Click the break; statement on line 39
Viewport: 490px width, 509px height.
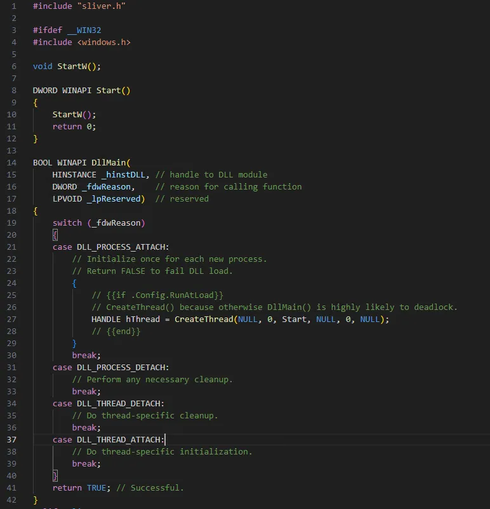86,464
